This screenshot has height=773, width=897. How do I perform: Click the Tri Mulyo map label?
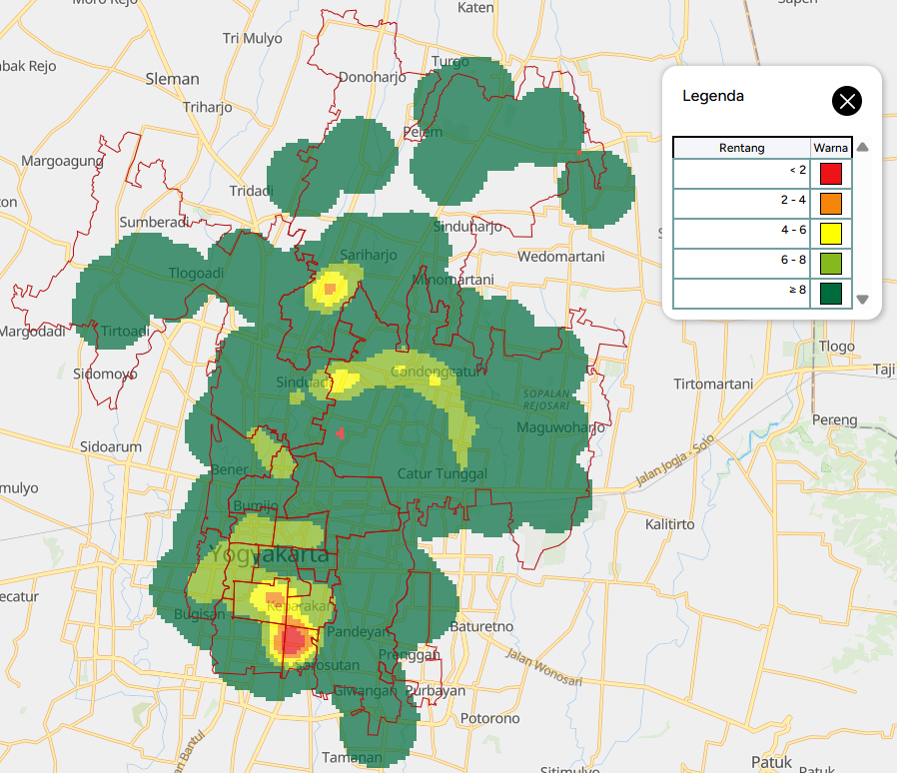253,38
